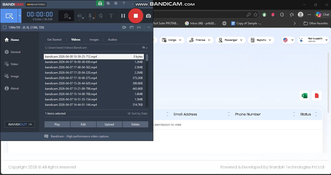Viewport: 331px width, 175px height.
Task: Click the chat bubble icon in the Bandicam footer
Action: coord(46,136)
